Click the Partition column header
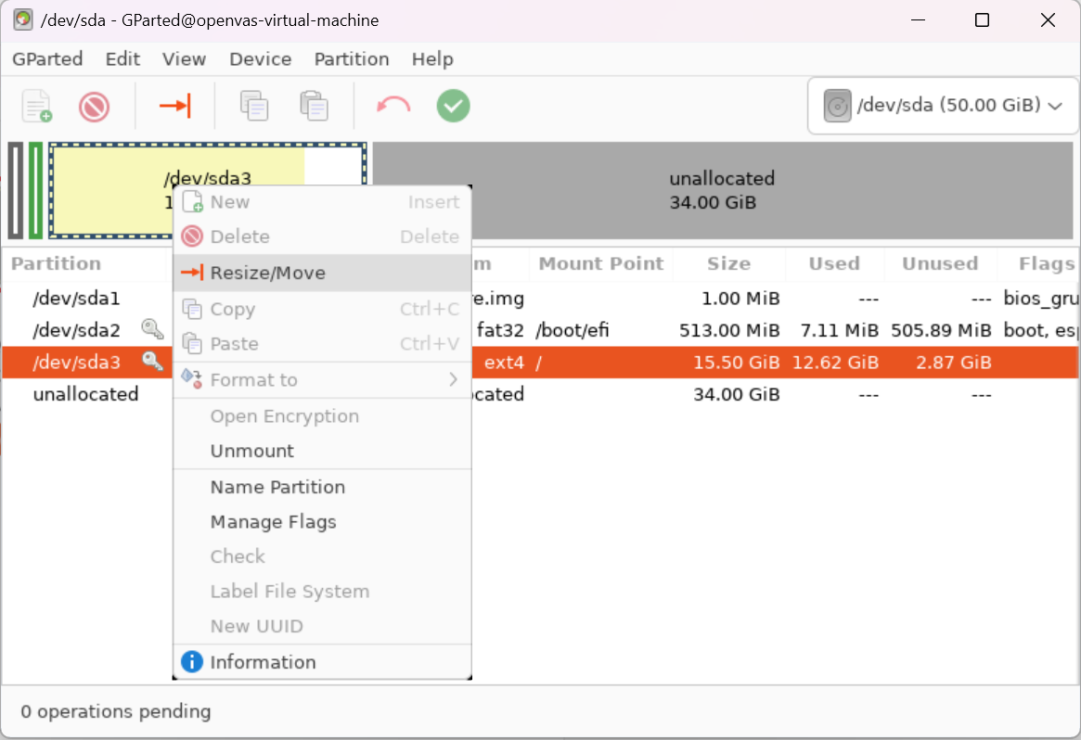 (56, 263)
